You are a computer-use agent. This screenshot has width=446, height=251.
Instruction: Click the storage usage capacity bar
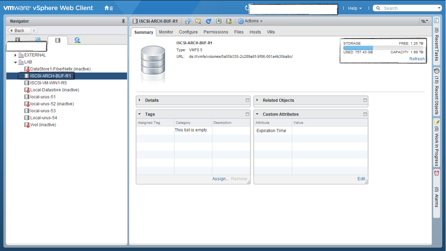tap(383, 48)
